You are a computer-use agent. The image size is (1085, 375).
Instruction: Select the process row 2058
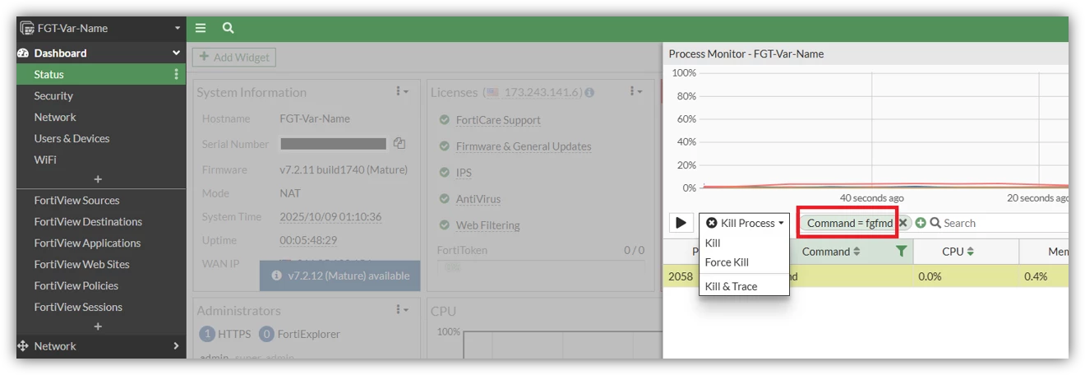pyautogui.click(x=866, y=276)
